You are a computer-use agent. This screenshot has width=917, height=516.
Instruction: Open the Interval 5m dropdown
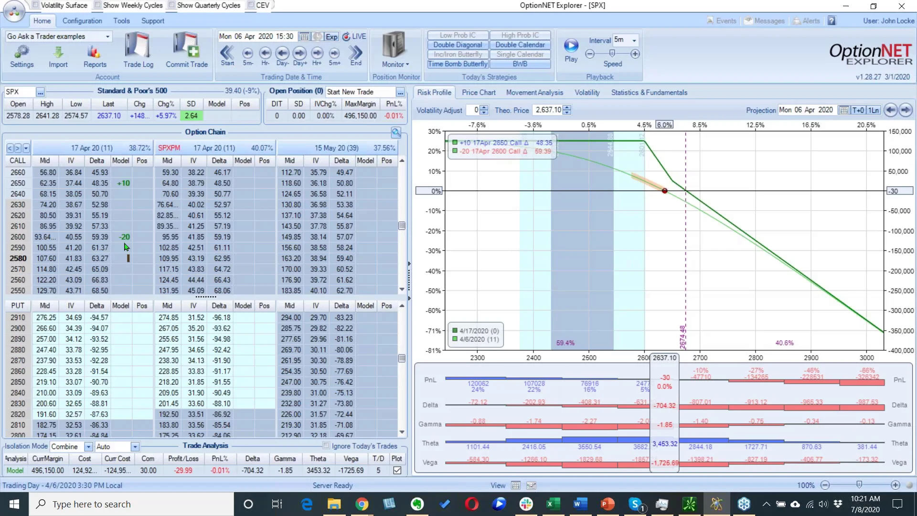pyautogui.click(x=634, y=40)
